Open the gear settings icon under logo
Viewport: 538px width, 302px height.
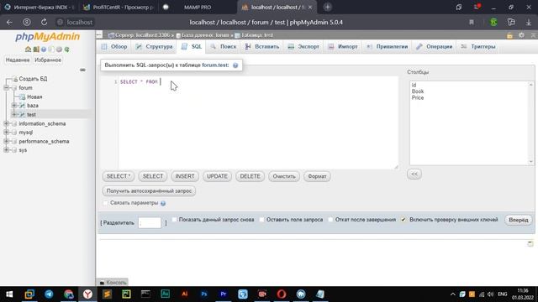click(x=59, y=49)
